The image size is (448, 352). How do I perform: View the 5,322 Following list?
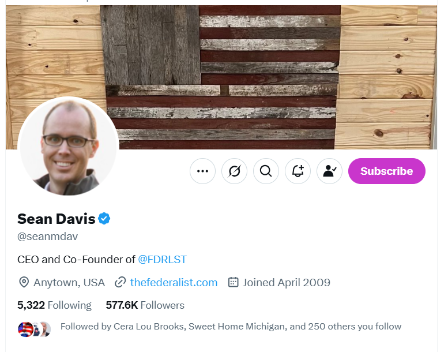[54, 305]
